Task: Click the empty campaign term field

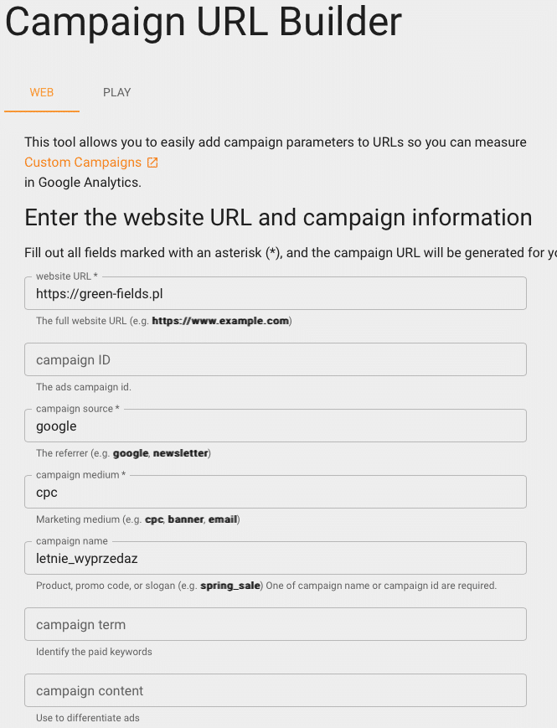Action: pyautogui.click(x=275, y=625)
